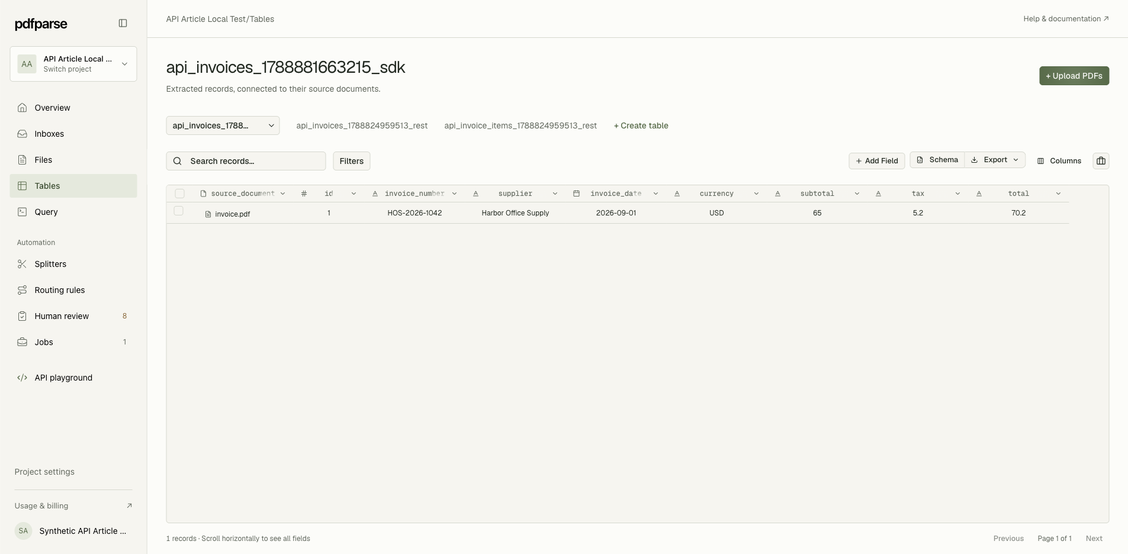Click + Create table

click(x=641, y=125)
